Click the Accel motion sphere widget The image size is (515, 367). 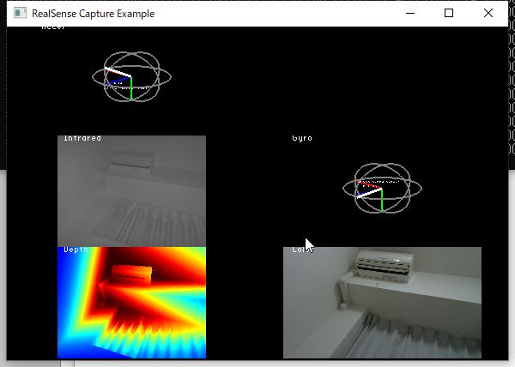click(x=131, y=78)
